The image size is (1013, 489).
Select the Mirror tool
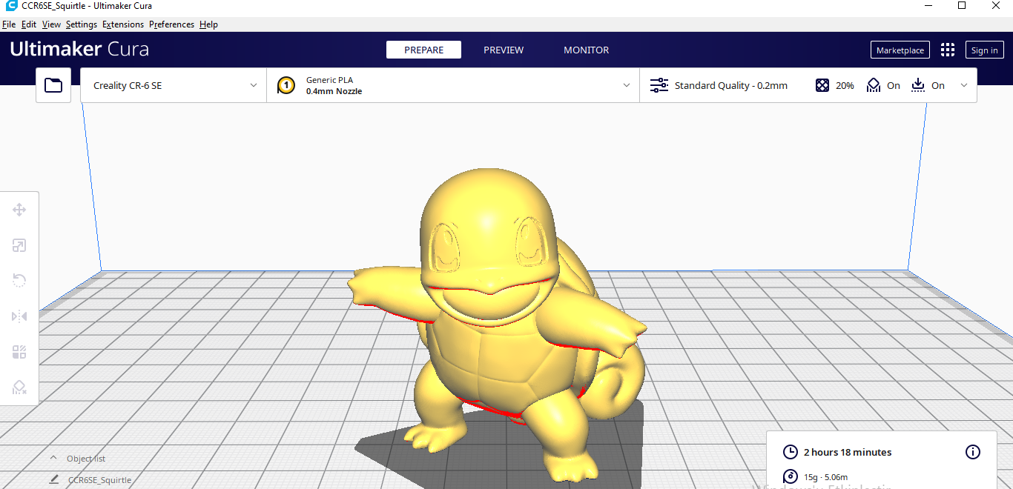click(19, 316)
